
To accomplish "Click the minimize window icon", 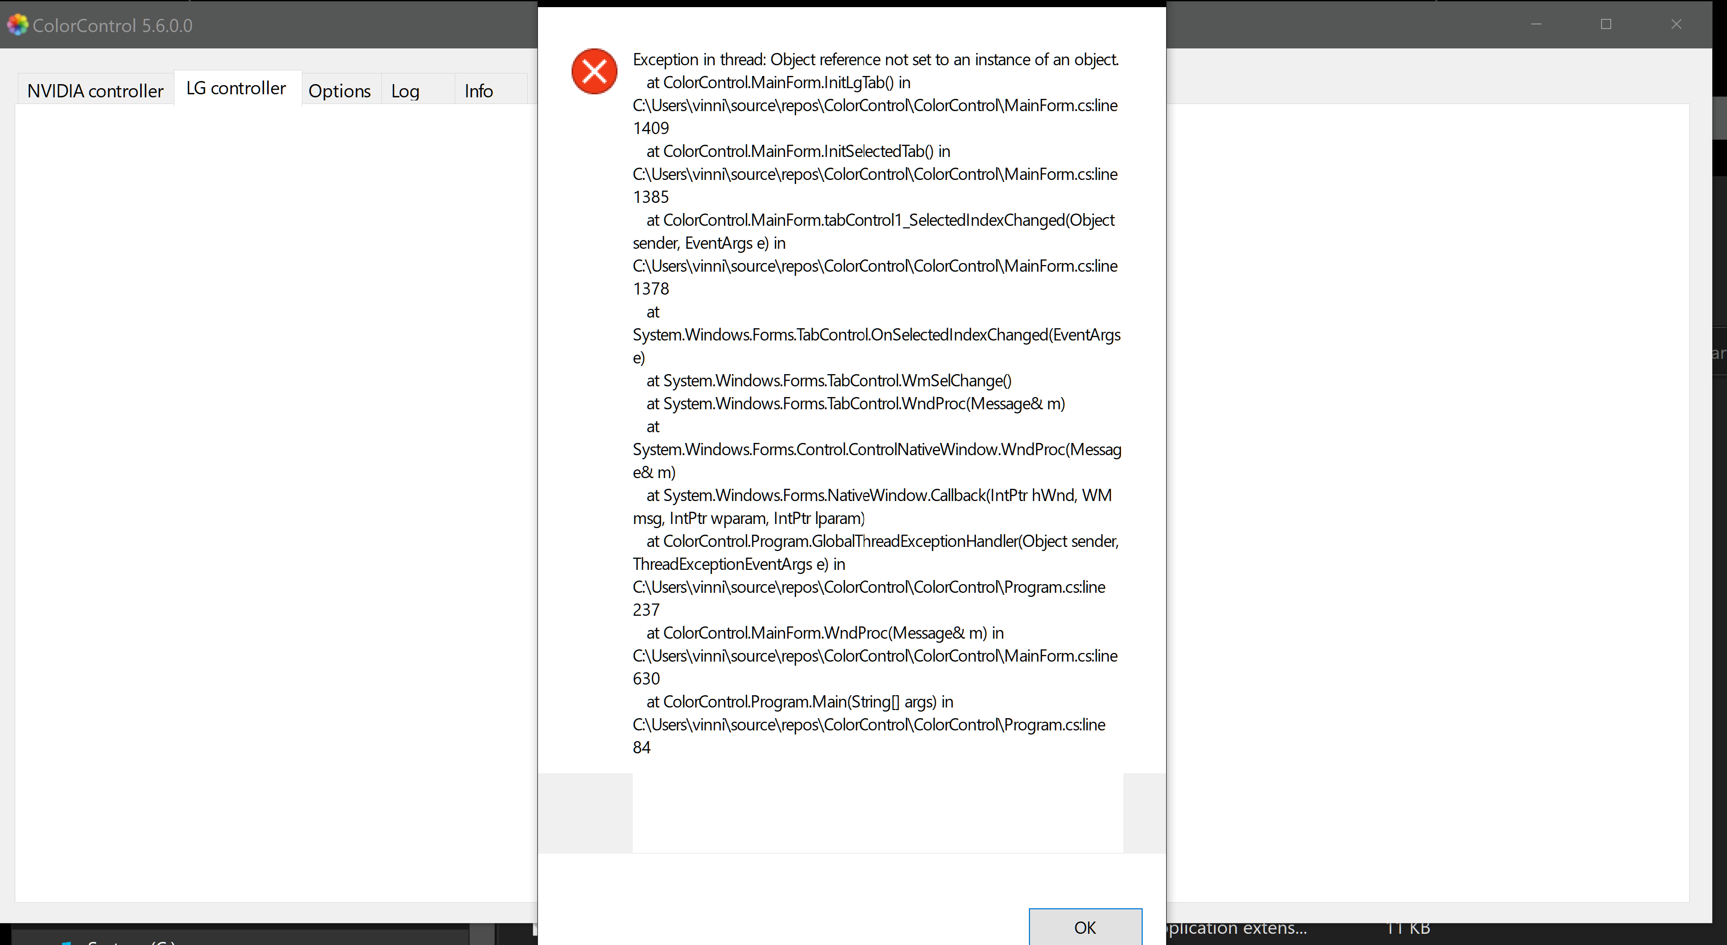I will point(1537,25).
